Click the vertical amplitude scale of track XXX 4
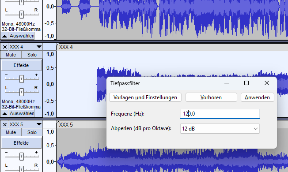Image resolution: width=288 pixels, height=172 pixels. point(49,84)
